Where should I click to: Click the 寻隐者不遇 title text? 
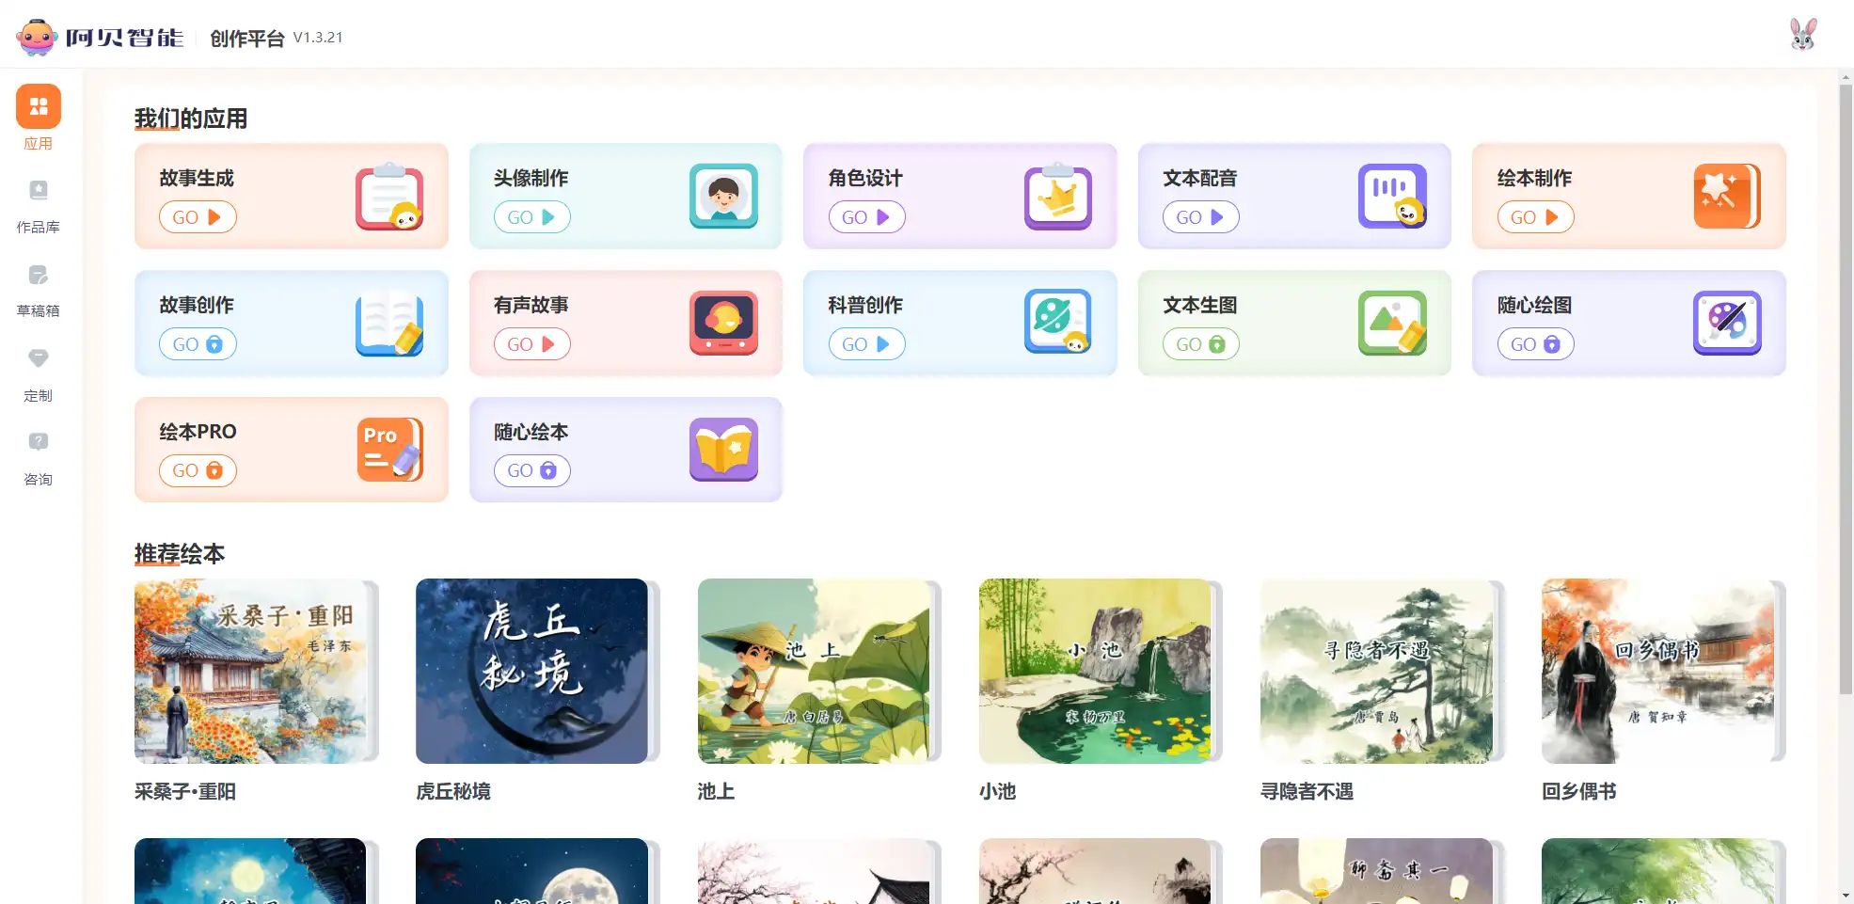[1307, 792]
